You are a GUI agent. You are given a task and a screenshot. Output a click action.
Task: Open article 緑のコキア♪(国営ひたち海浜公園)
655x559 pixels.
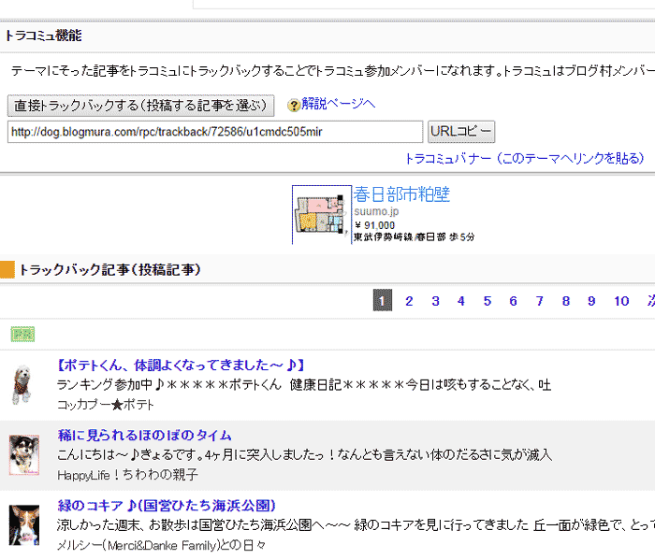click(167, 505)
